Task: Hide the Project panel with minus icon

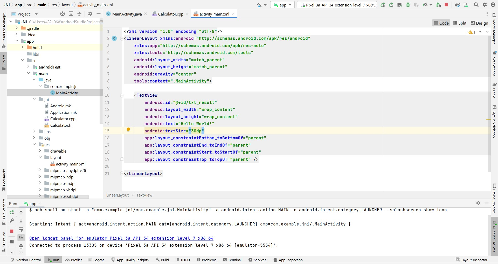Action: (99, 14)
